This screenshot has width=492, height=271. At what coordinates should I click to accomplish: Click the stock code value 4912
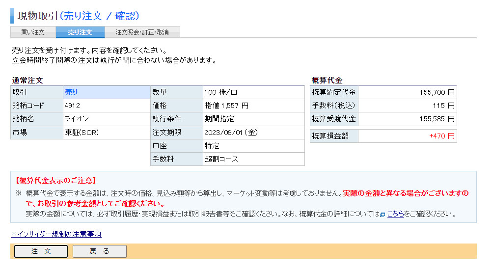point(72,106)
